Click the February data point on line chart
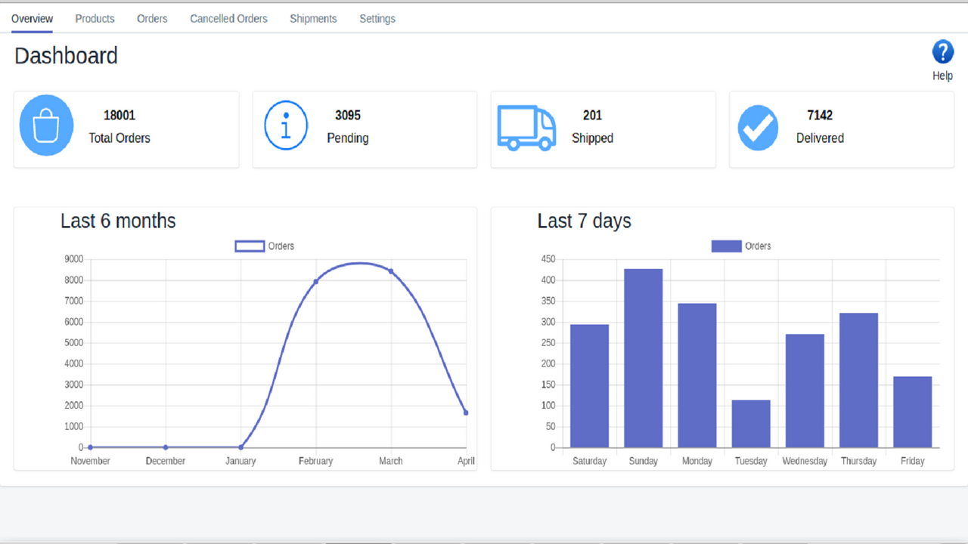968x544 pixels. point(315,281)
